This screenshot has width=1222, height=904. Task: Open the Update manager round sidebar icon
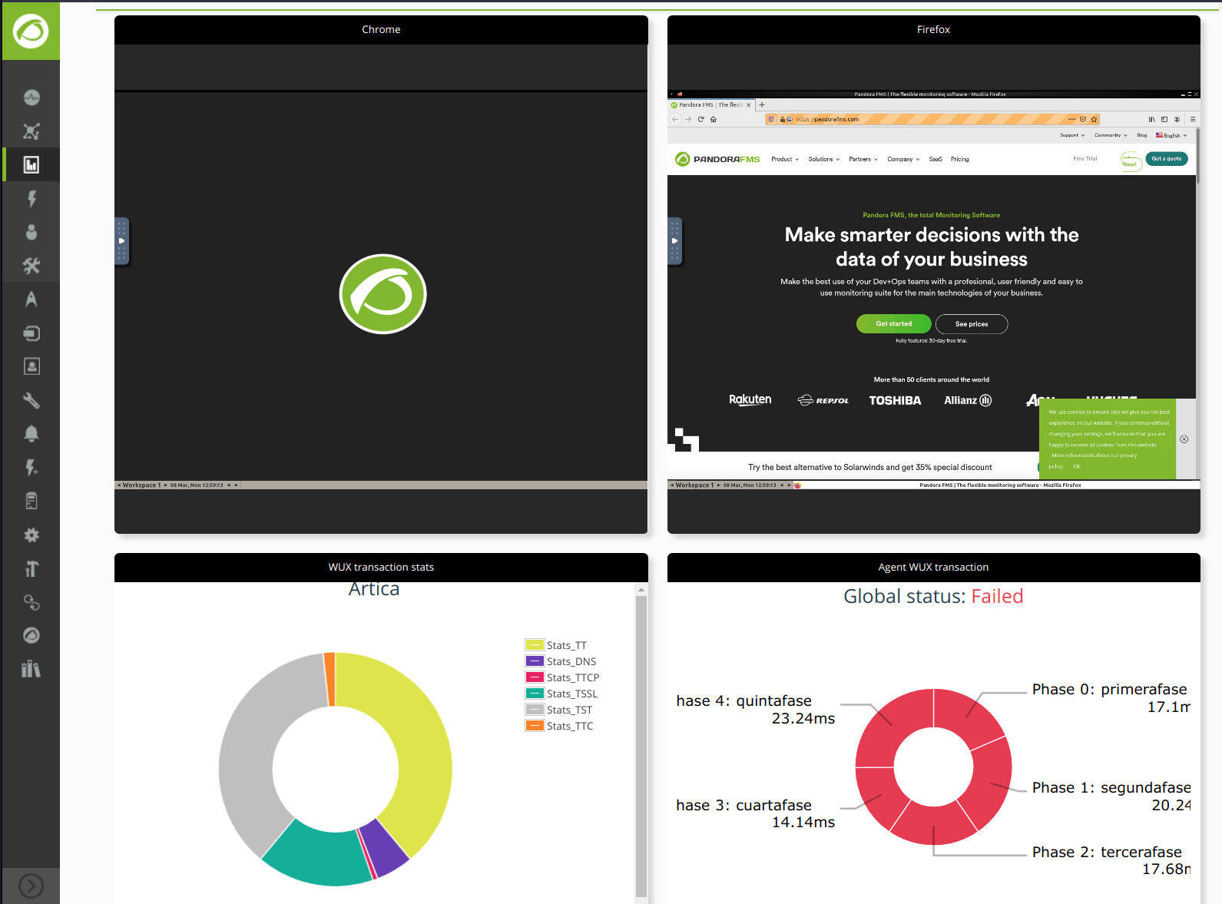pyautogui.click(x=31, y=636)
